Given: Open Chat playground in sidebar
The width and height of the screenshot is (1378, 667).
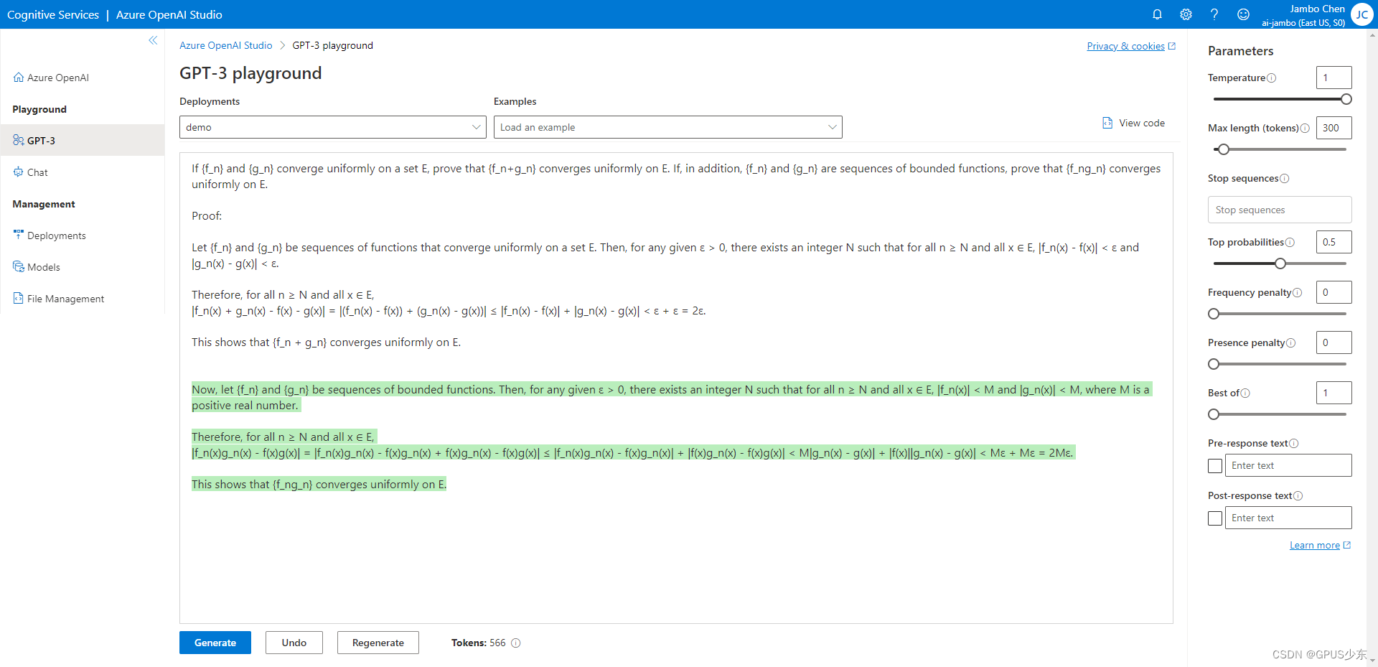Looking at the screenshot, I should 37,172.
